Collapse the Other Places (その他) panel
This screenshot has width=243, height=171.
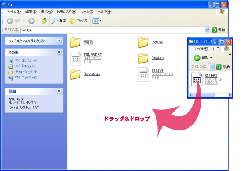59,52
